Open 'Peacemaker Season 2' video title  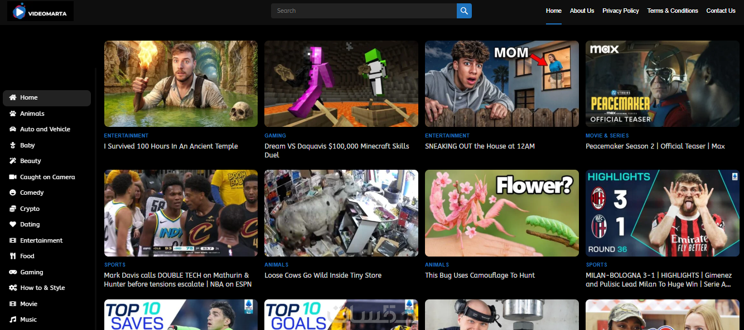(655, 146)
